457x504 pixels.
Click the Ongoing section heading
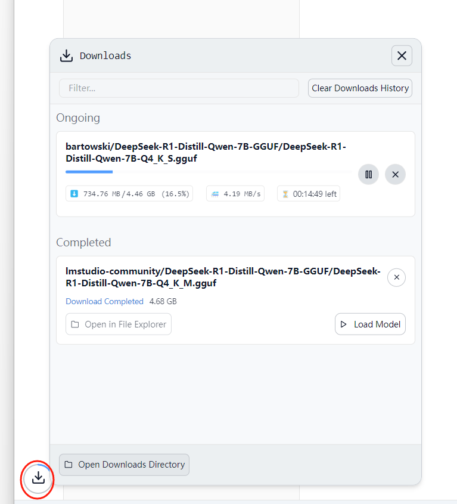coord(78,118)
